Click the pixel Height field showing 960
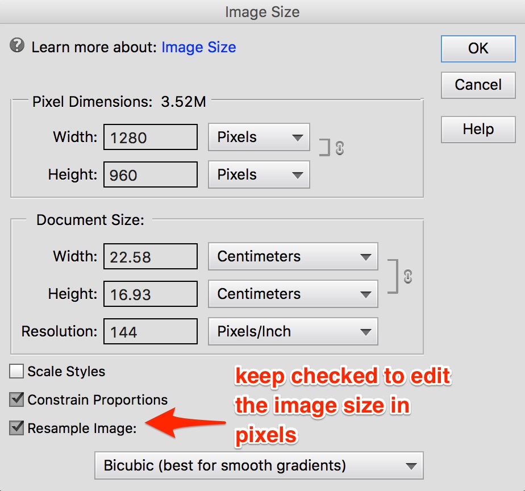This screenshot has width=525, height=491. 150,175
